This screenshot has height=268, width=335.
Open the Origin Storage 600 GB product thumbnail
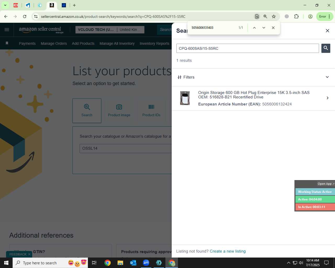tap(185, 98)
